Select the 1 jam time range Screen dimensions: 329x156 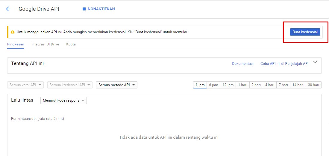click(200, 85)
